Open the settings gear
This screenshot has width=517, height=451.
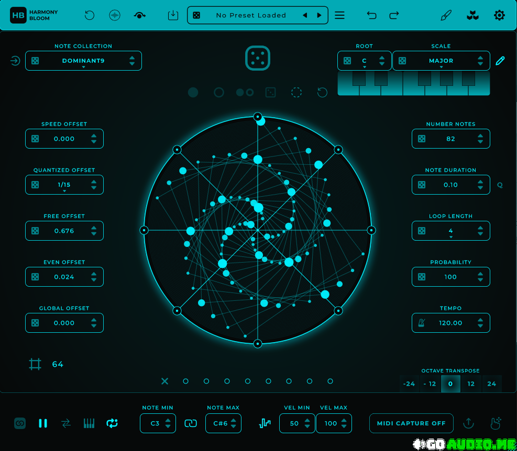[x=499, y=15]
